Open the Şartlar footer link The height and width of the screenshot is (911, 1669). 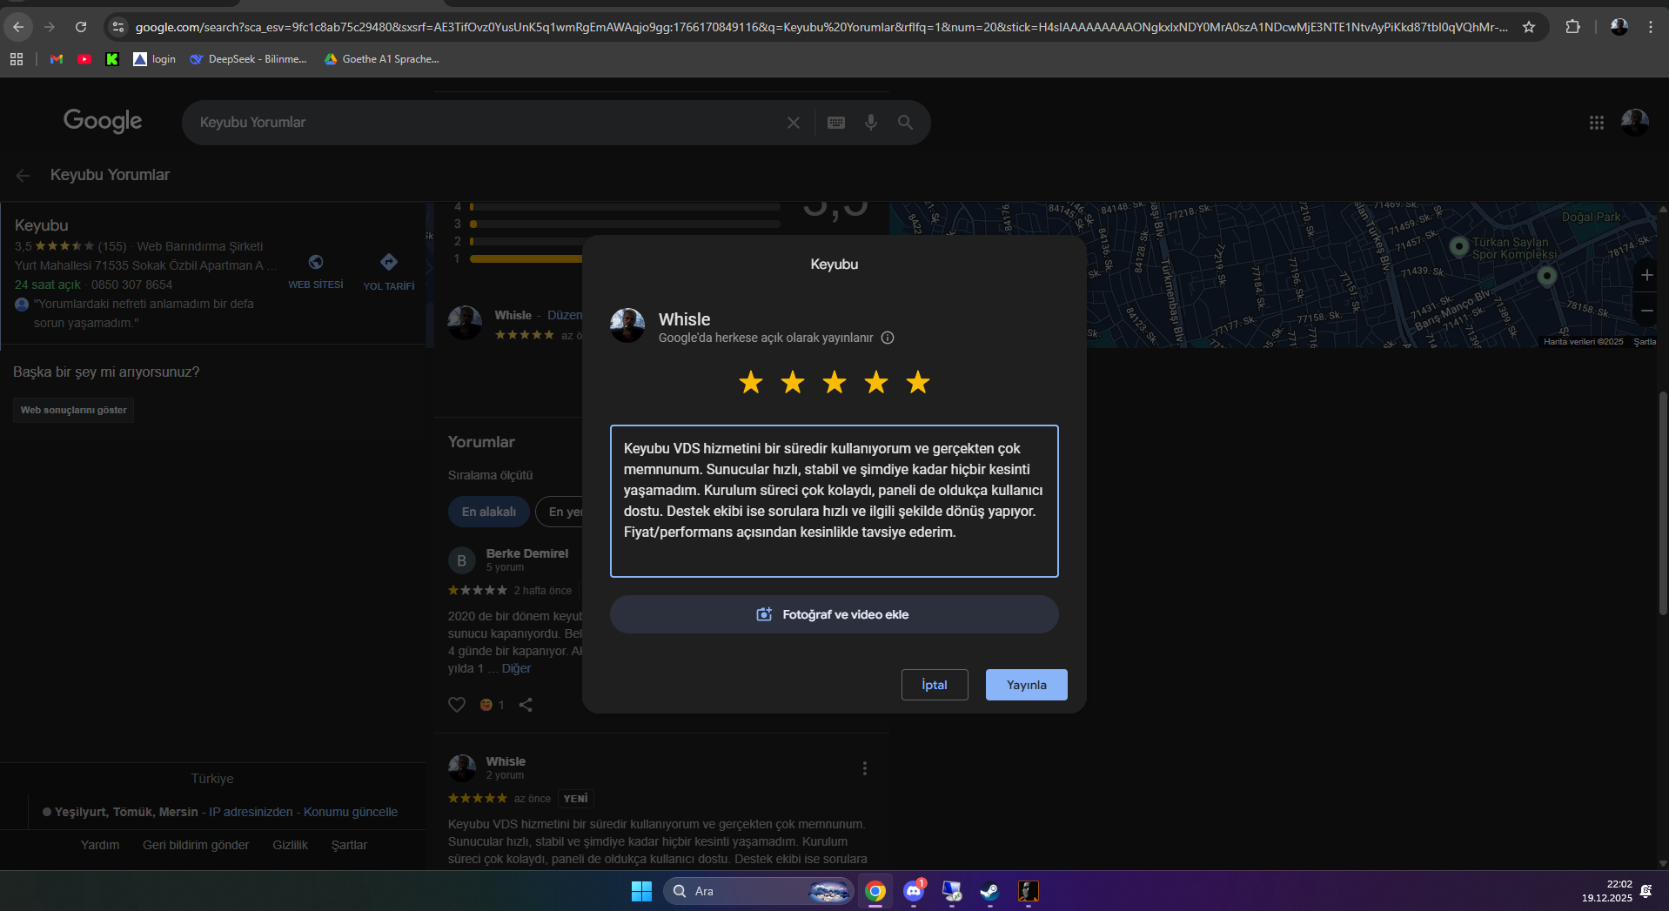coord(349,845)
